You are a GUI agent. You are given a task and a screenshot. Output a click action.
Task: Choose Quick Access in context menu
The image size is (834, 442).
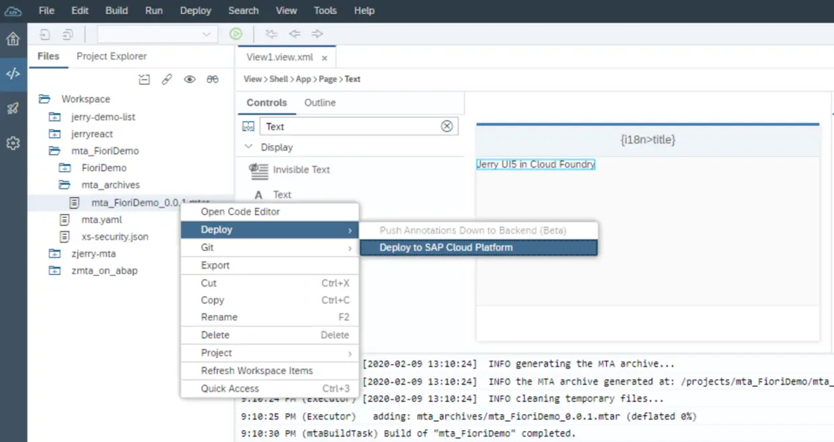(x=270, y=388)
